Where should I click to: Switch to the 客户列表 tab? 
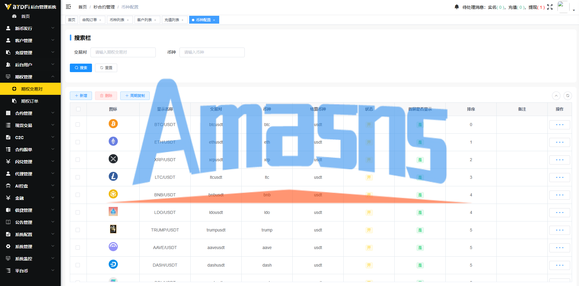147,20
